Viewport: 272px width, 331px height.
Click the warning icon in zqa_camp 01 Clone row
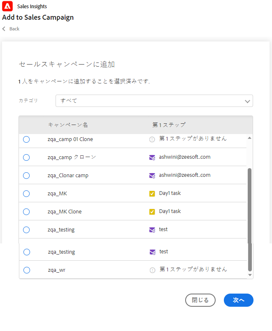(152, 139)
